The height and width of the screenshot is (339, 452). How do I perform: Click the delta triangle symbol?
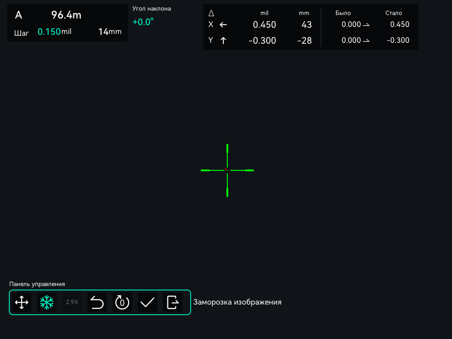coord(211,13)
